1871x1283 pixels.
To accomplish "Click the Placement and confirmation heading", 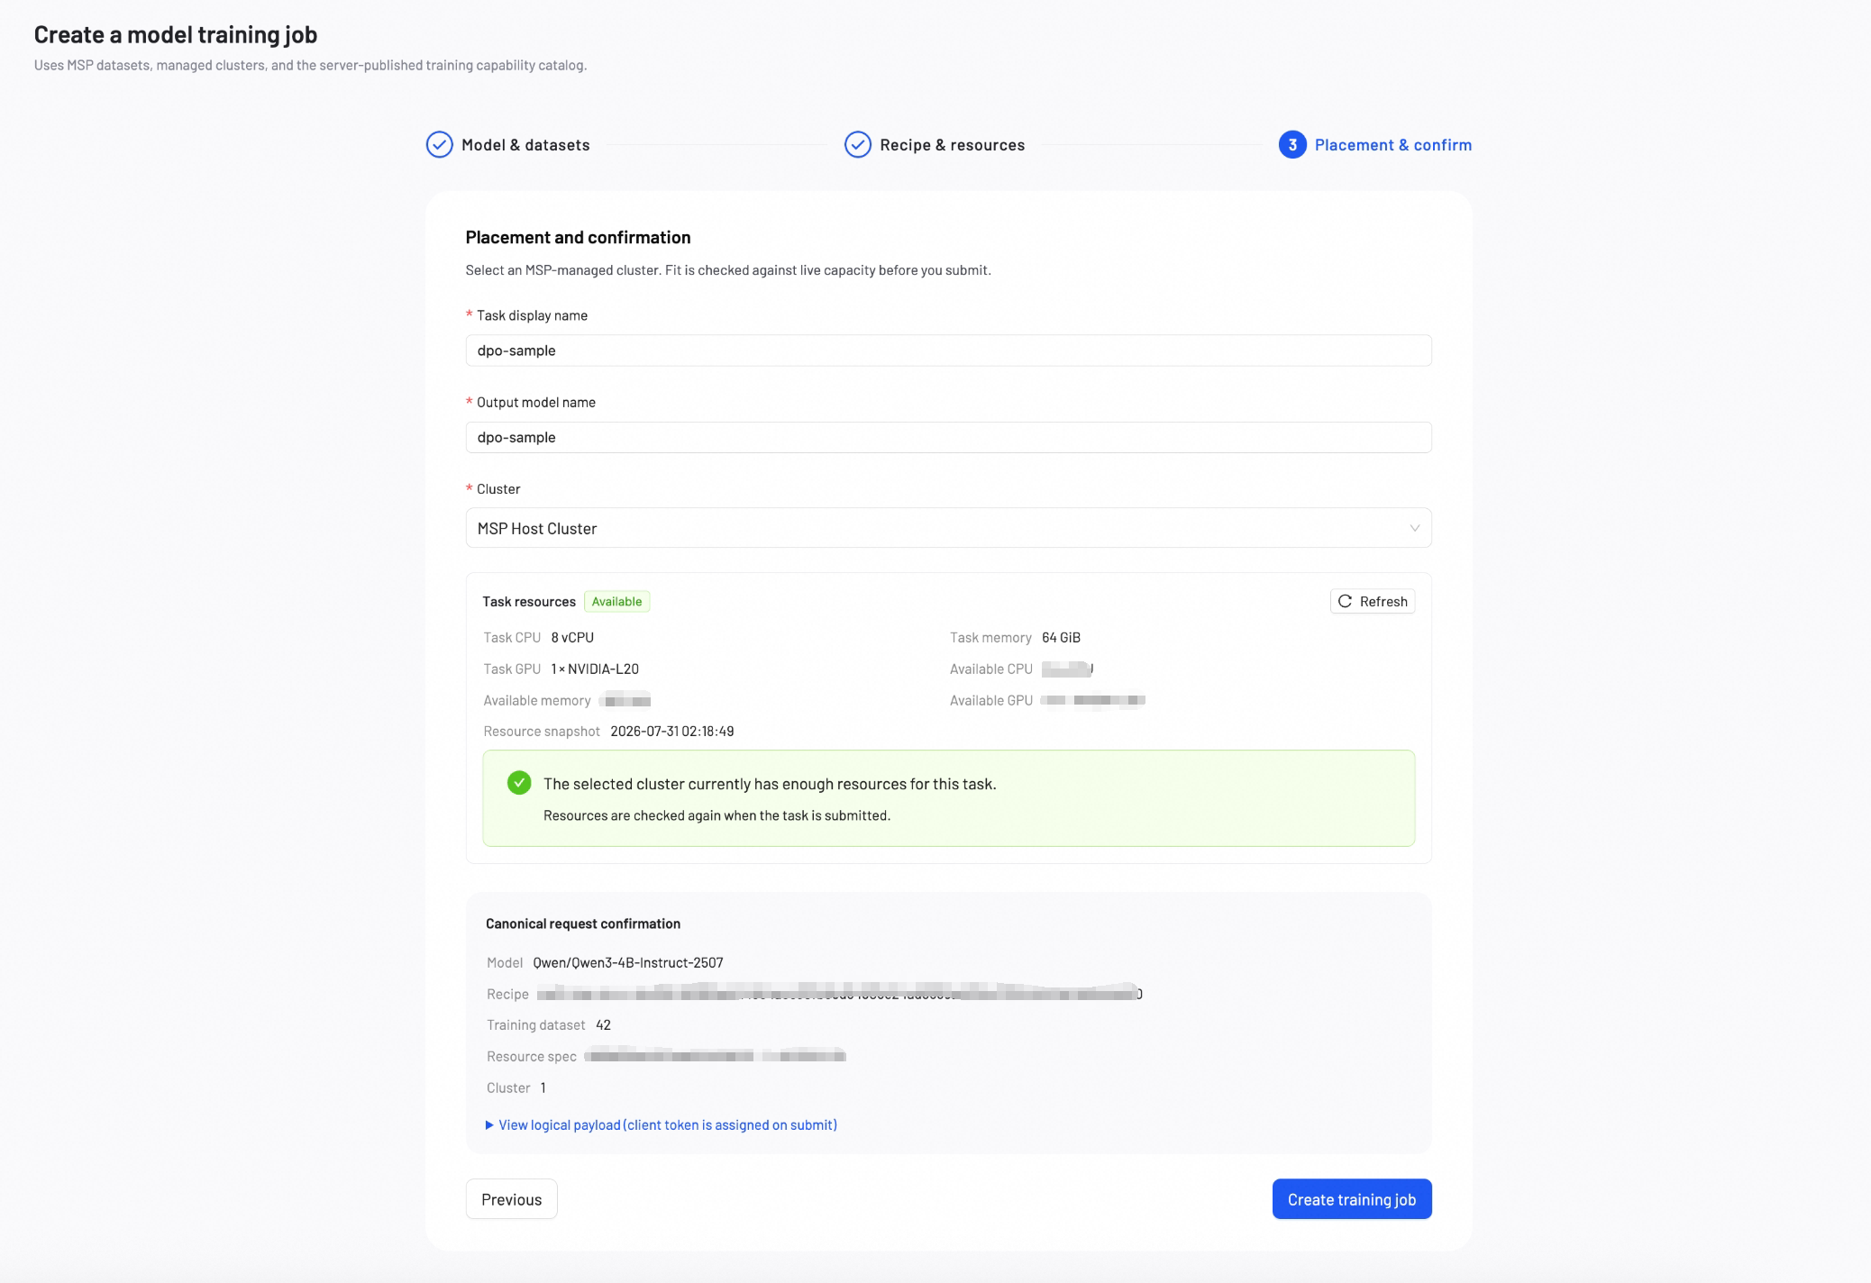I will pos(578,237).
